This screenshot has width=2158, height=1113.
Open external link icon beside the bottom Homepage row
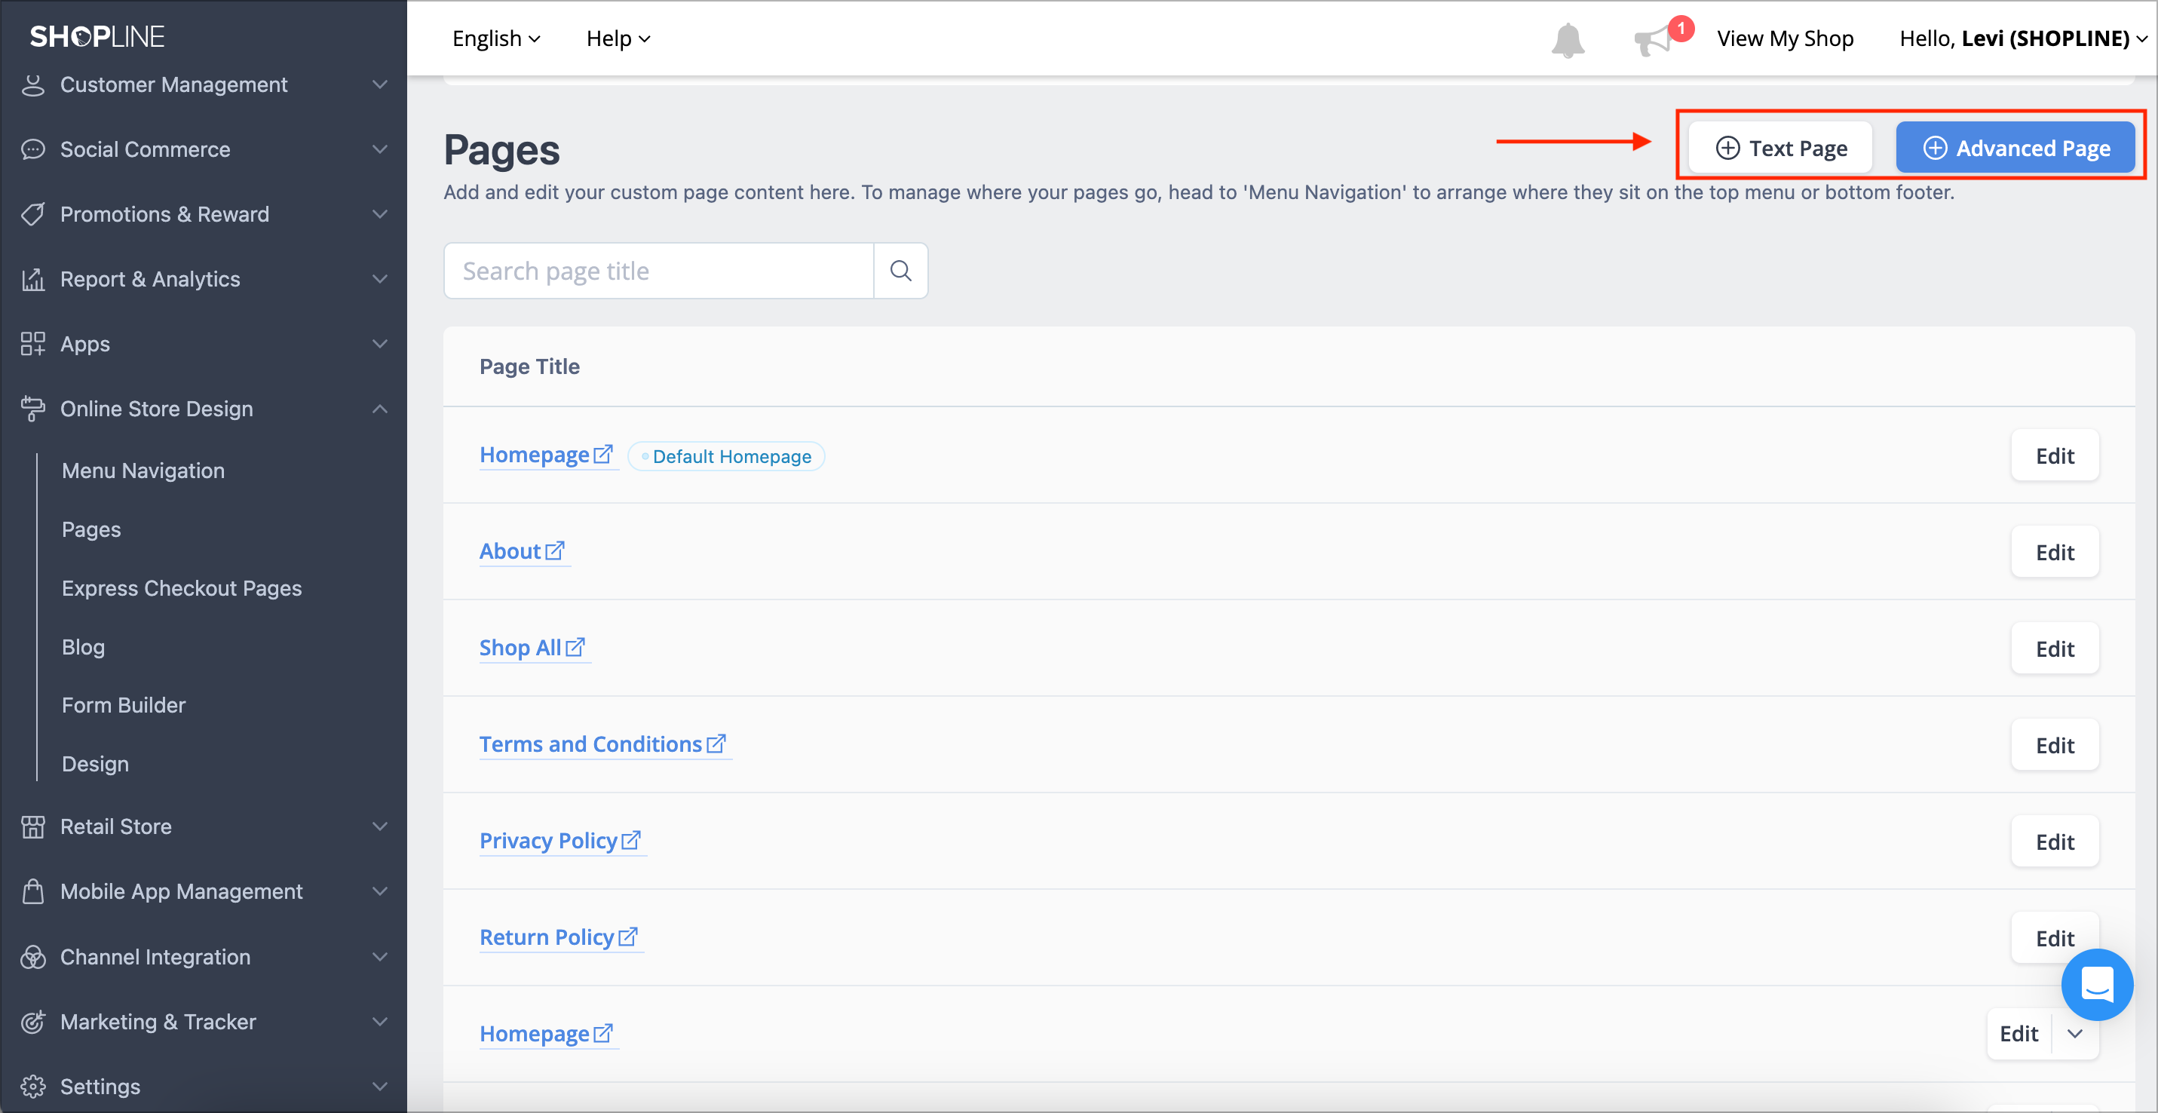coord(603,1032)
